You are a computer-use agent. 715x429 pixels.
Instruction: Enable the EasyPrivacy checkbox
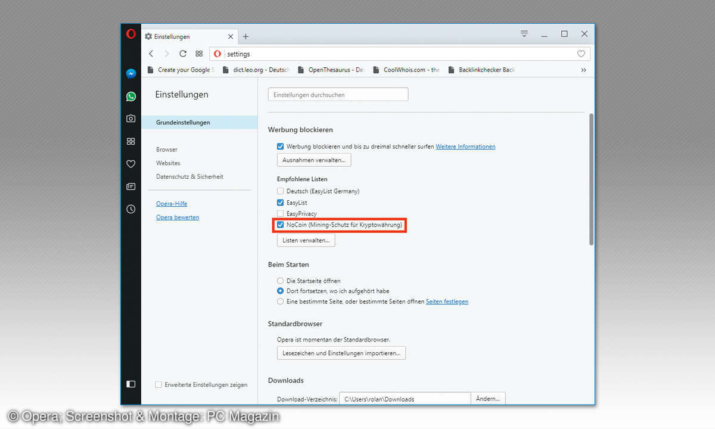281,213
